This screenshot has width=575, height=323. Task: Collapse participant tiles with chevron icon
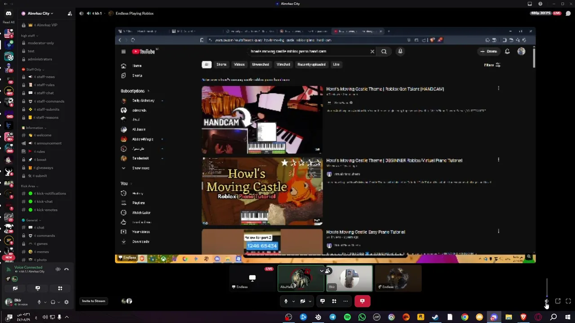pyautogui.click(x=322, y=271)
